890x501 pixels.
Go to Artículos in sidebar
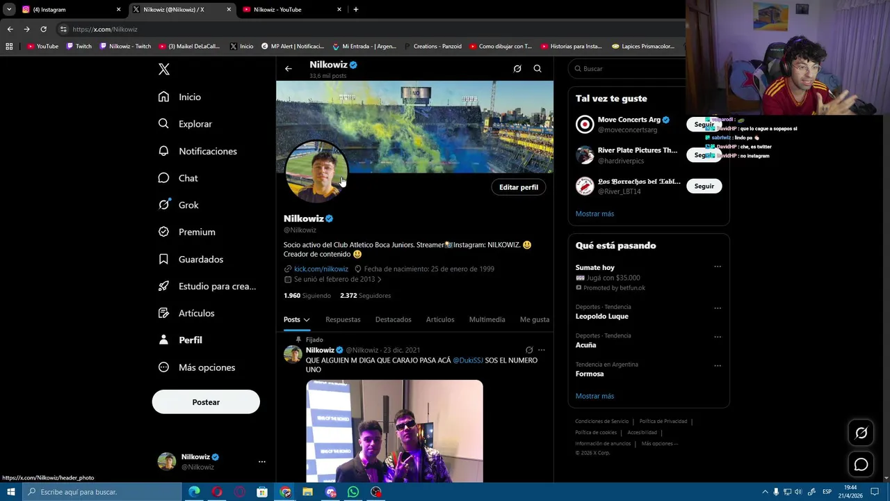click(186, 313)
